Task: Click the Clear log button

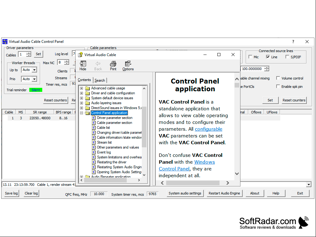Action: coord(31,193)
